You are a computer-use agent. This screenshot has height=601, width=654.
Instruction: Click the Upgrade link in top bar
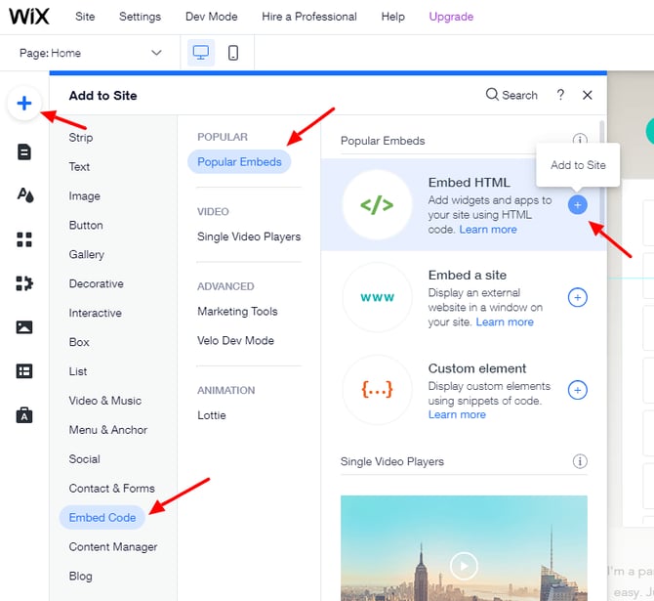451,17
